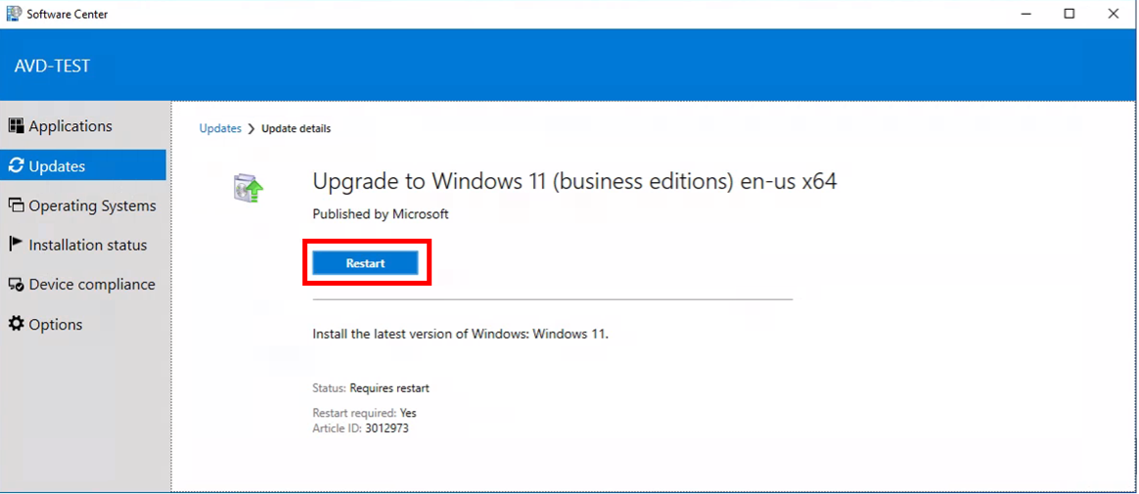This screenshot has height=494, width=1139.
Task: Click the Update details breadcrumb text
Action: [x=296, y=128]
